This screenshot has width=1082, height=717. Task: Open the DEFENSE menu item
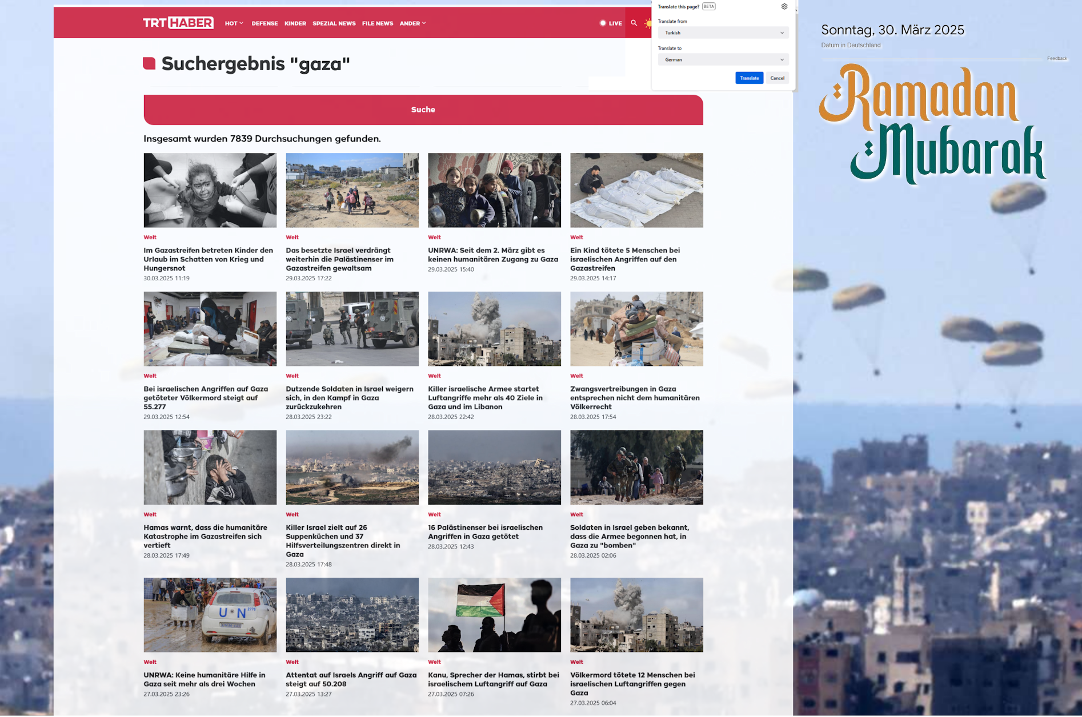265,23
